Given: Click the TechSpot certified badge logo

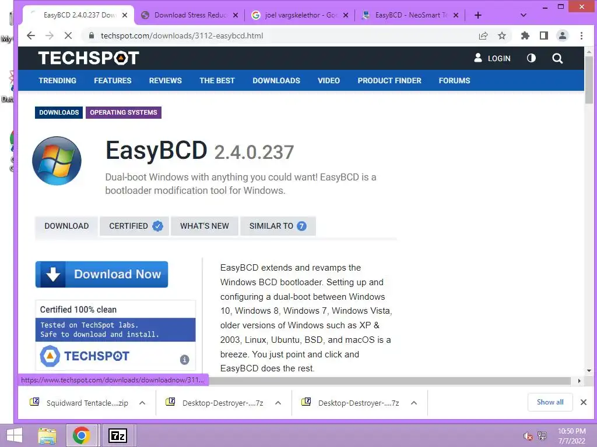Looking at the screenshot, I should click(x=85, y=356).
